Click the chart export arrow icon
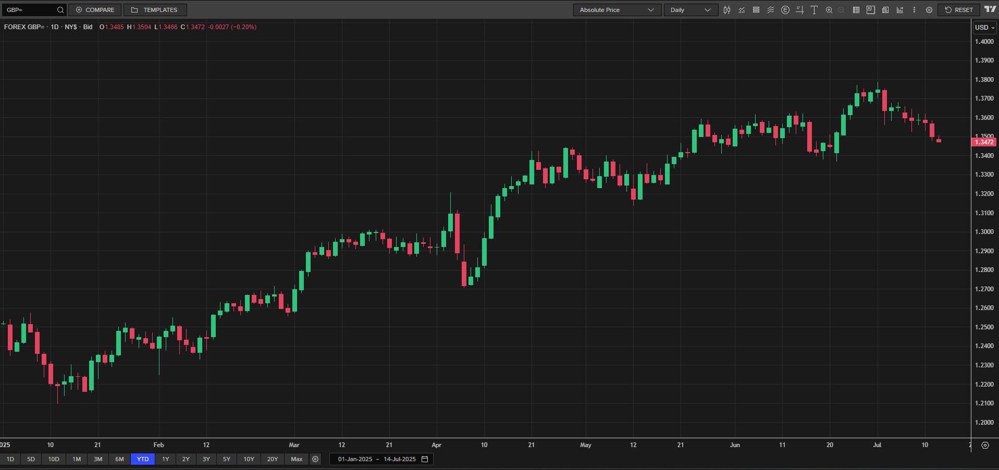999x470 pixels. (900, 10)
